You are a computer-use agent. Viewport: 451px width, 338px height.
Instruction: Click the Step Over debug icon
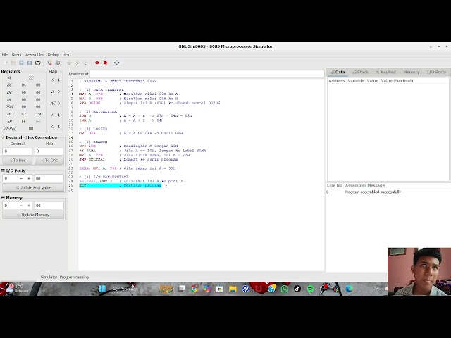[x=77, y=63]
